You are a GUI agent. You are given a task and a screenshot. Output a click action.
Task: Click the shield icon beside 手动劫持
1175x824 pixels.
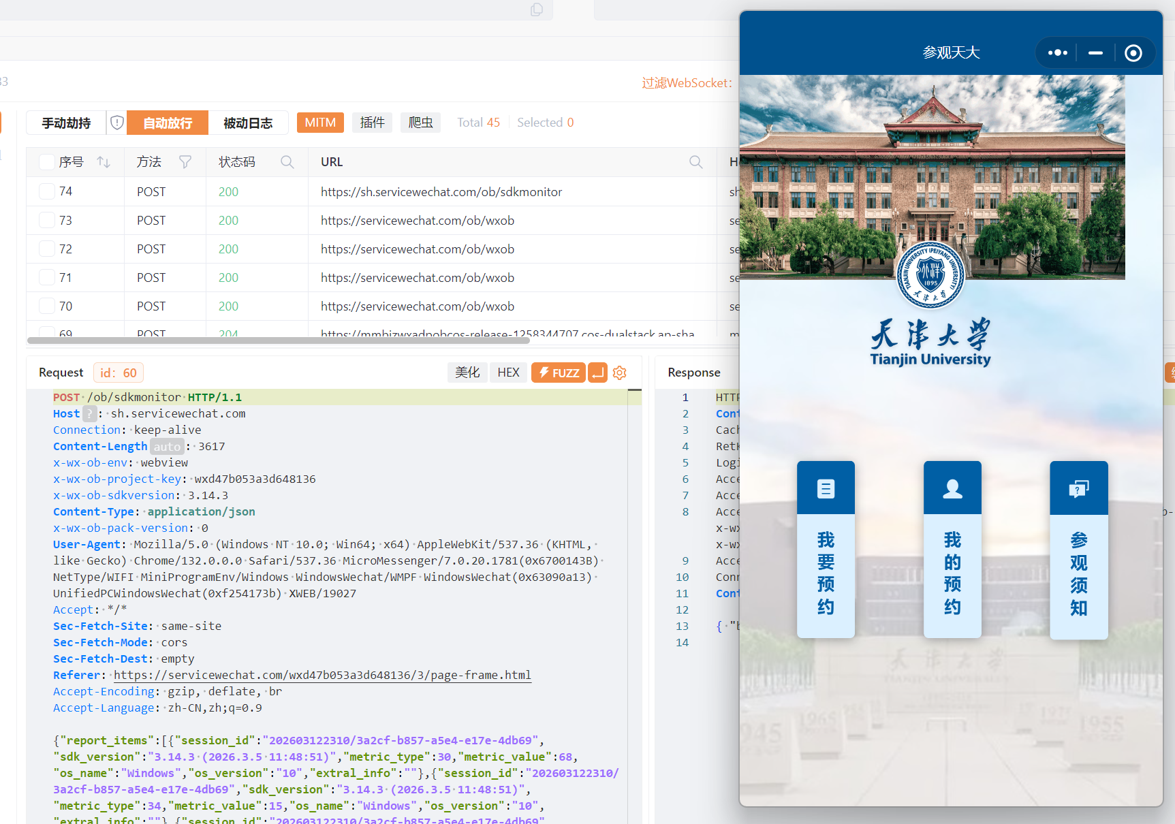(116, 123)
